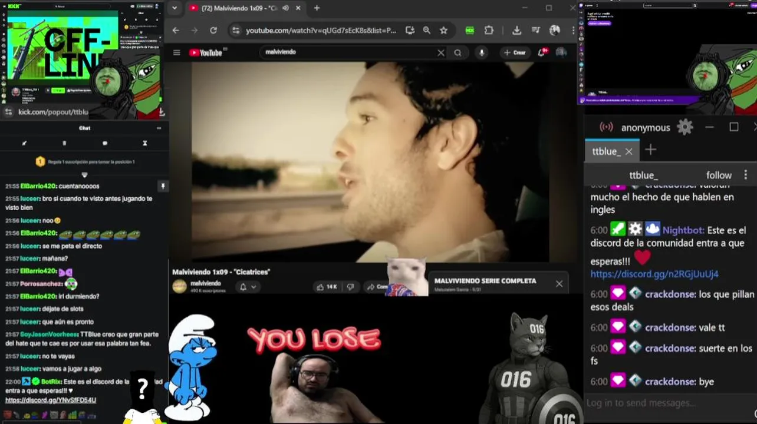Click the username Porrosanchez in Kick chat

pyautogui.click(x=41, y=284)
